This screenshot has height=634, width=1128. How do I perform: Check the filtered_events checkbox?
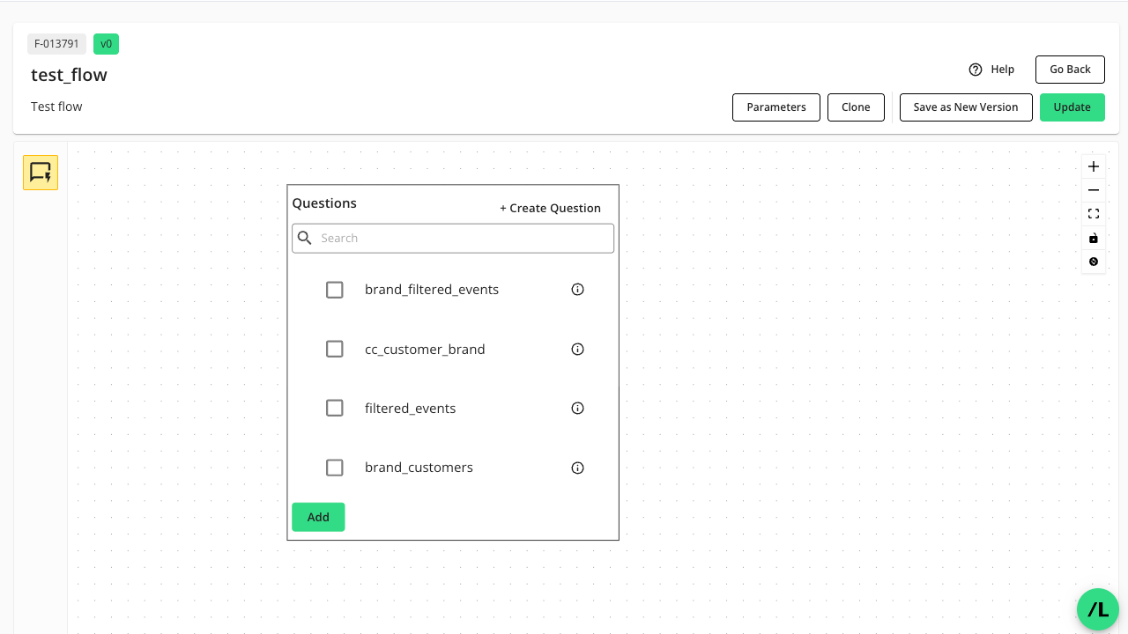[x=334, y=408]
